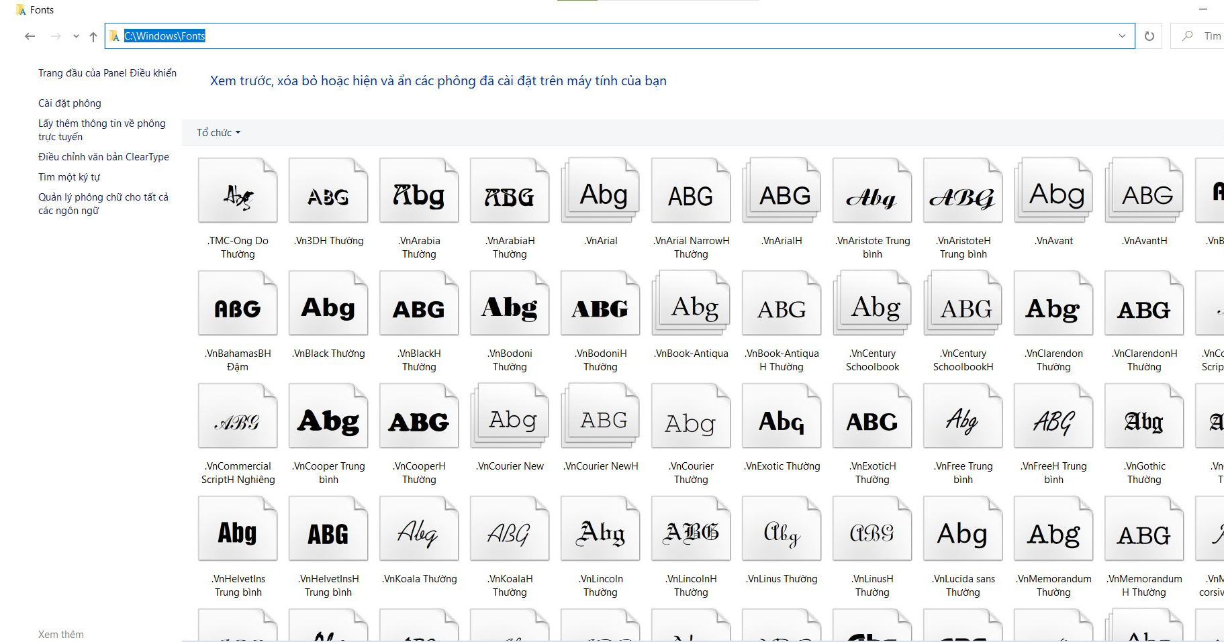Viewport: 1224px width, 642px height.
Task: Select the .Vn3DH Thường font icon
Action: tap(328, 191)
